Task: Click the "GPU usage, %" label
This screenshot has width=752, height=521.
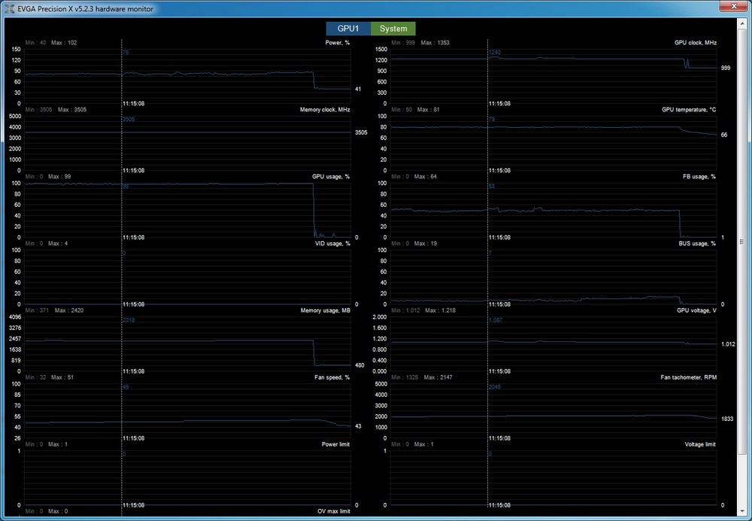Action: point(331,177)
